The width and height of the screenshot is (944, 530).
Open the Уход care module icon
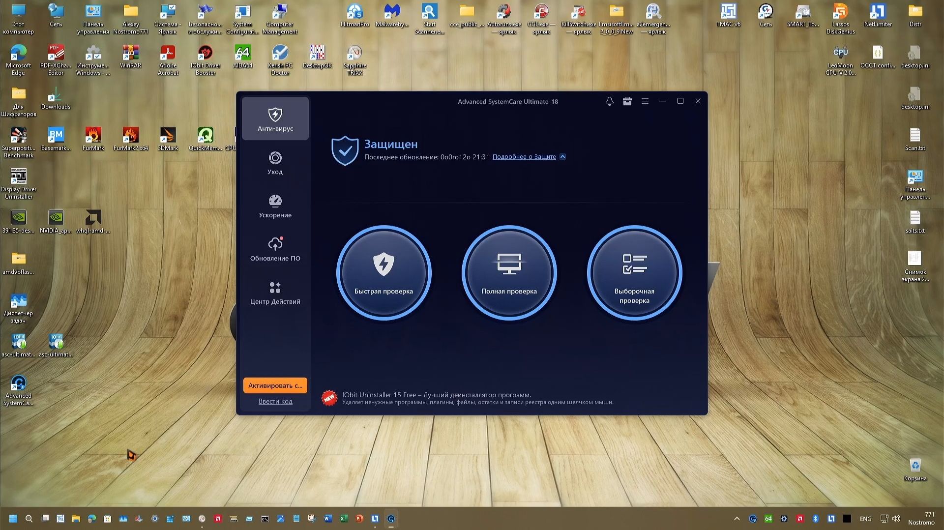tap(275, 162)
